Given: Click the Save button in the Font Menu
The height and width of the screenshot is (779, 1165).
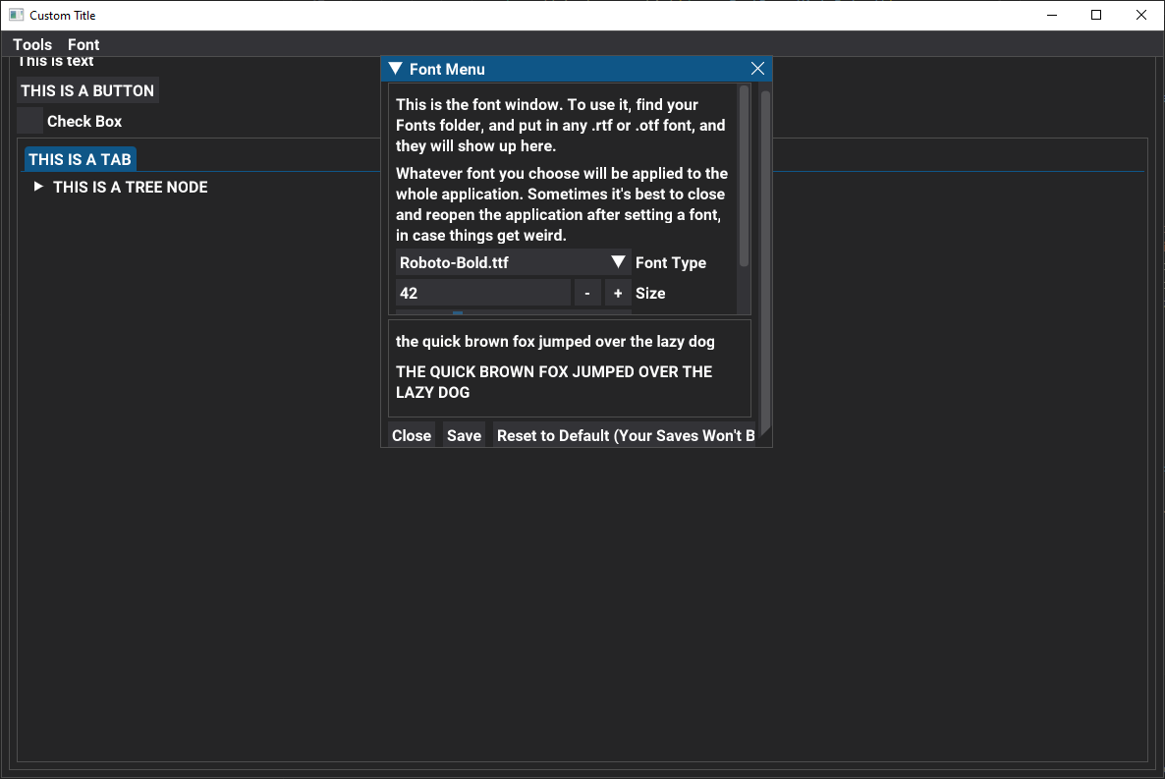Looking at the screenshot, I should (x=463, y=435).
